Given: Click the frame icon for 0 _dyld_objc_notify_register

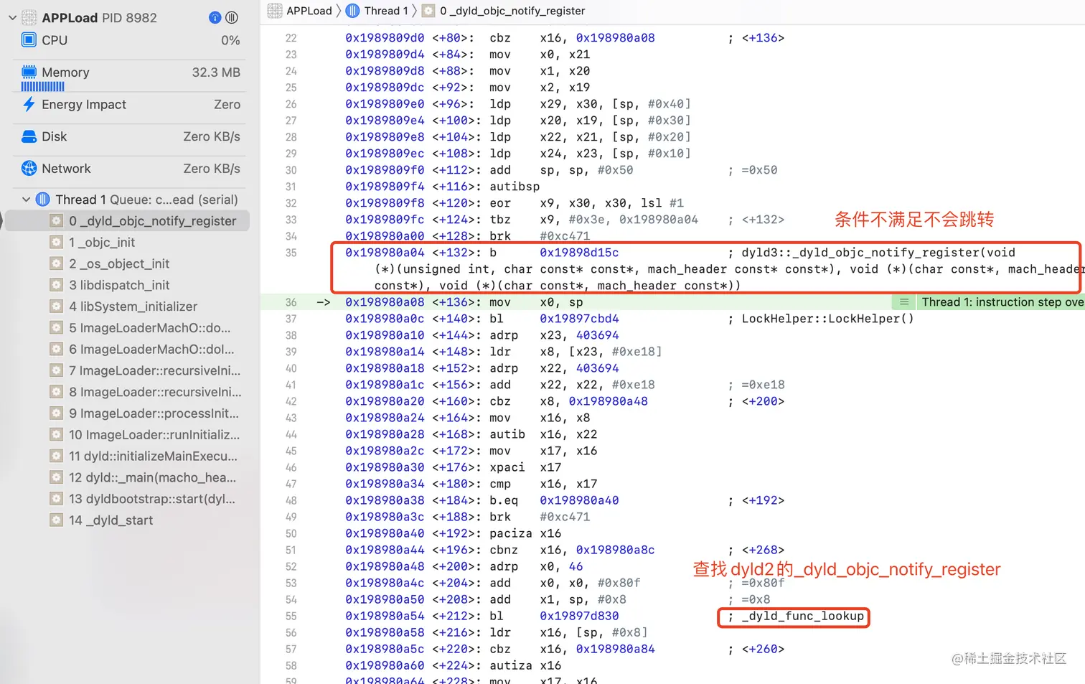Looking at the screenshot, I should tap(56, 221).
